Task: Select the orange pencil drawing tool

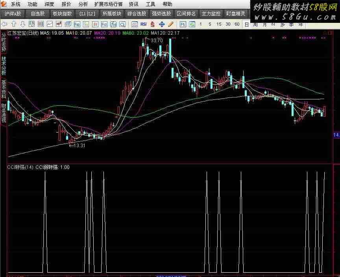Action: (171, 24)
